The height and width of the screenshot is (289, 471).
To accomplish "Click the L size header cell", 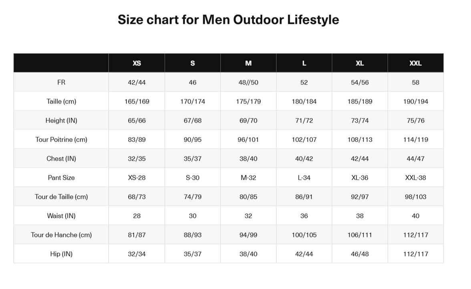I will tap(304, 63).
